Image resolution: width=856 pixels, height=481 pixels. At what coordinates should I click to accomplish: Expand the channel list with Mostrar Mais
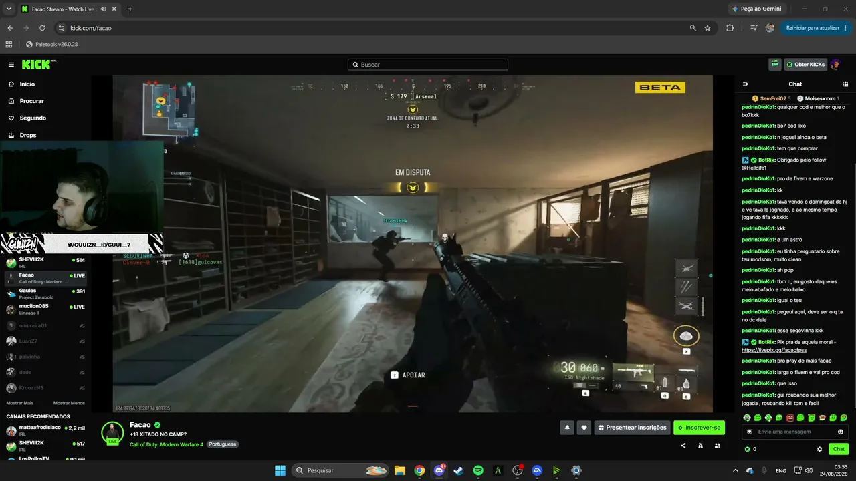click(x=19, y=403)
